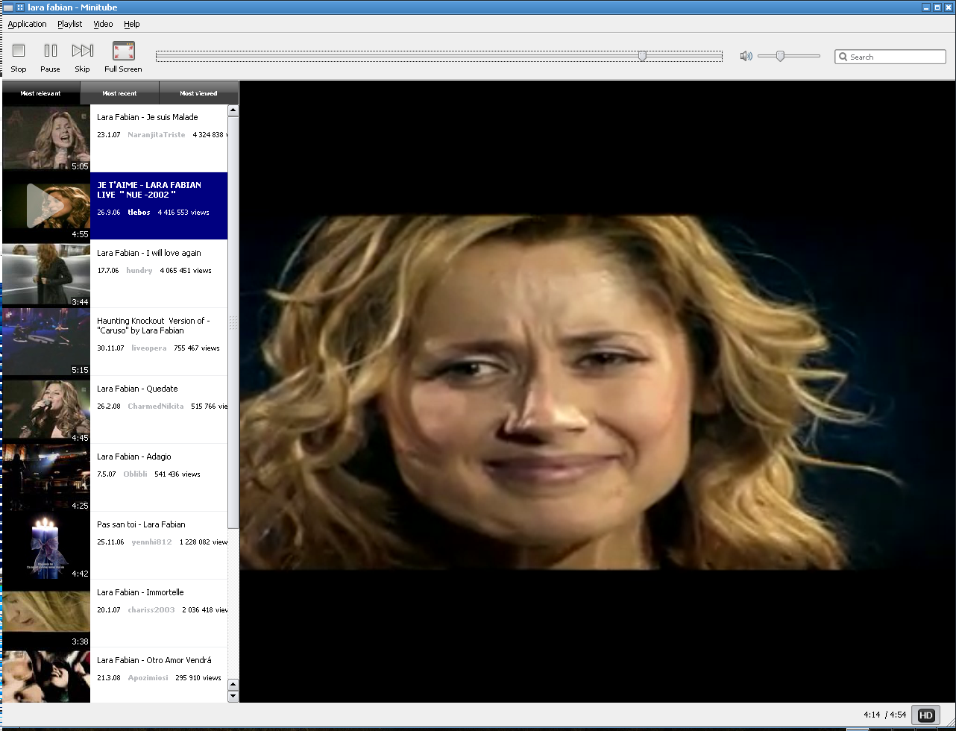Click uploader name Oblibli
The height and width of the screenshot is (731, 956).
[x=135, y=474]
